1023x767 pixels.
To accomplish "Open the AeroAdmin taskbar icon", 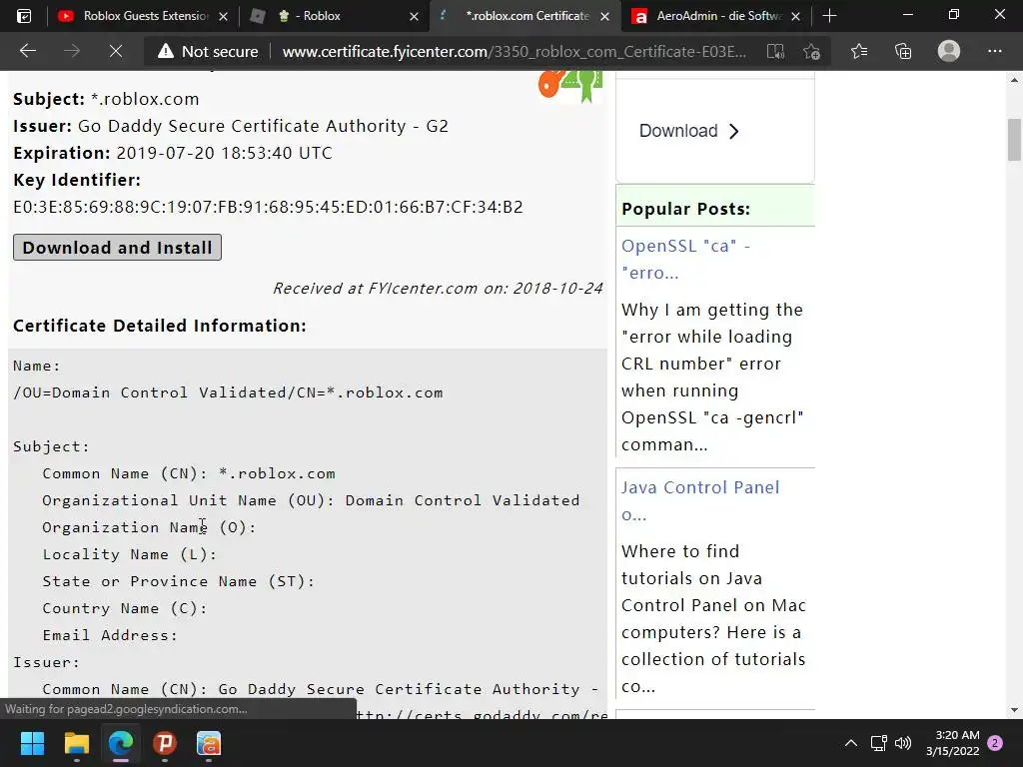I will click(x=209, y=743).
